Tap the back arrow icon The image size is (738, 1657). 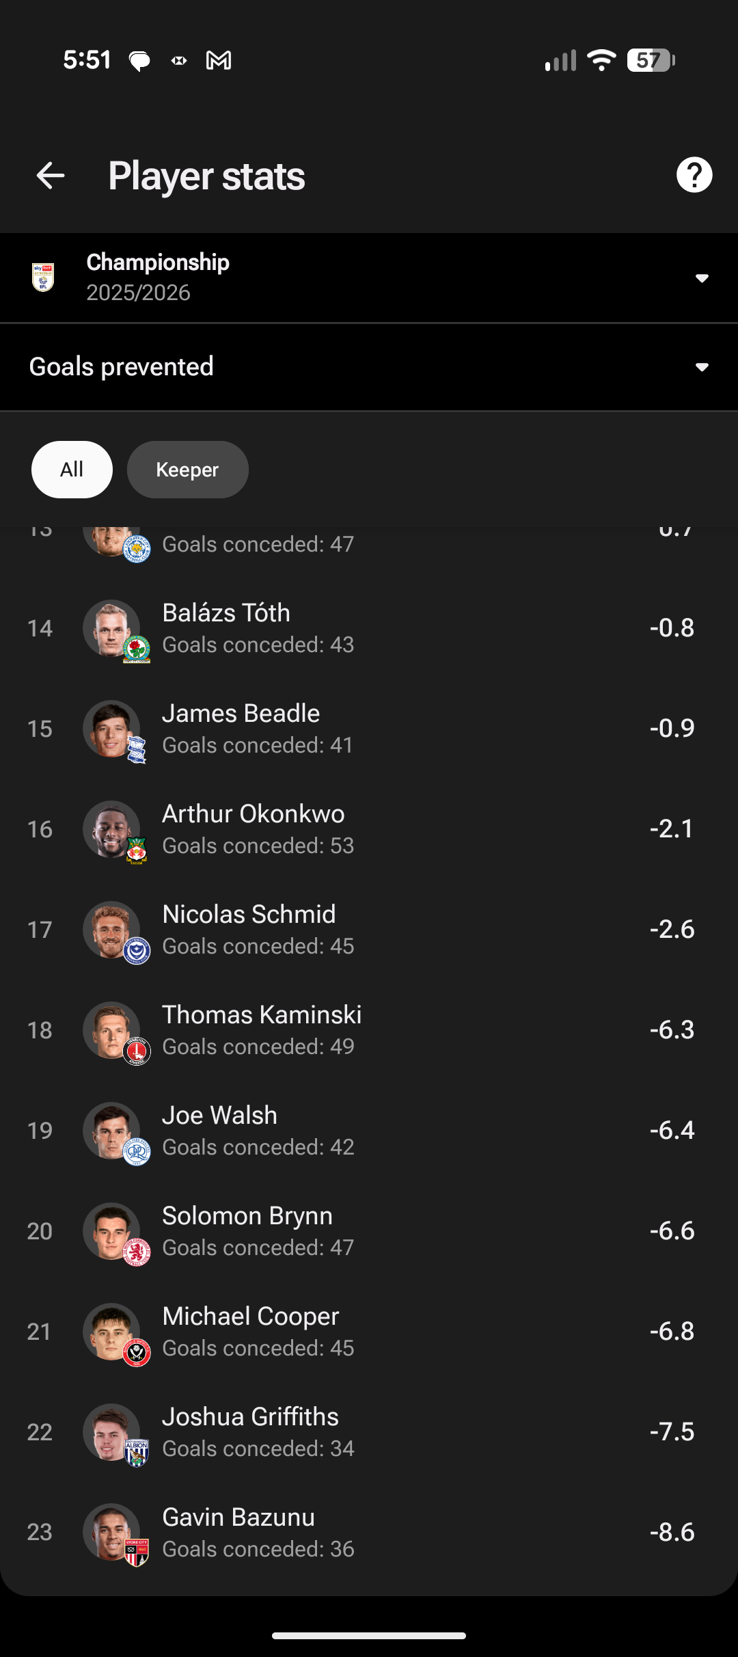[51, 176]
